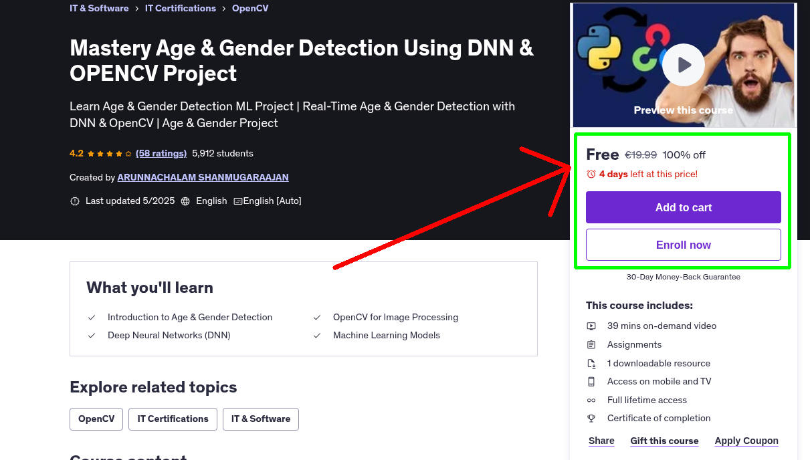This screenshot has height=460, width=810.
Task: Click the 'Last updated 5/2025' text
Action: pos(130,201)
